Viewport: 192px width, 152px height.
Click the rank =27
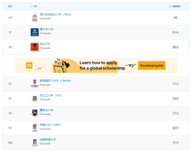click(x=10, y=18)
